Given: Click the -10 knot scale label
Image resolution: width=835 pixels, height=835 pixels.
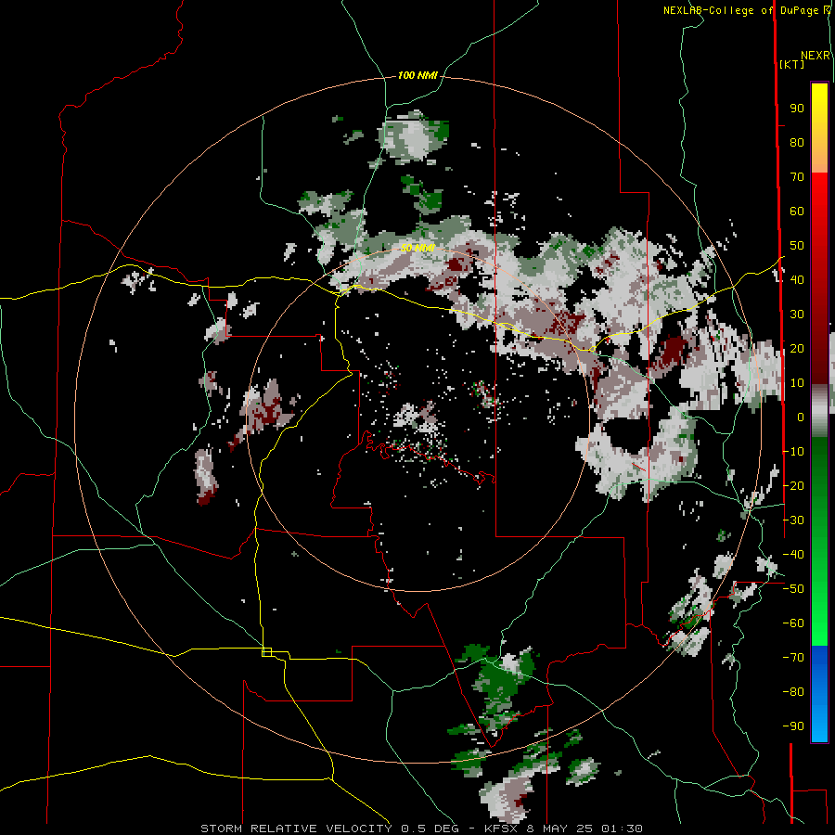Looking at the screenshot, I should [793, 452].
